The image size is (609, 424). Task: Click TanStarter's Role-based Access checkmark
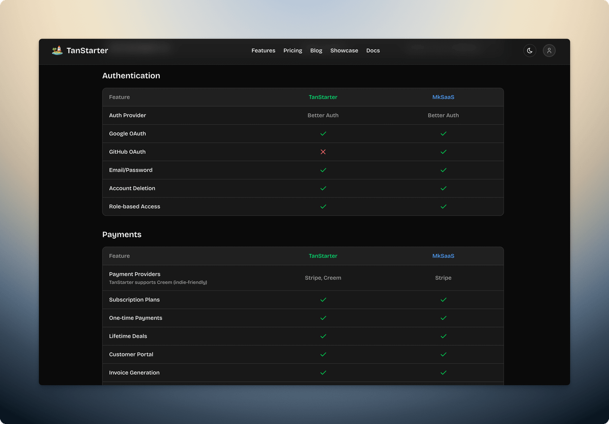coord(323,207)
